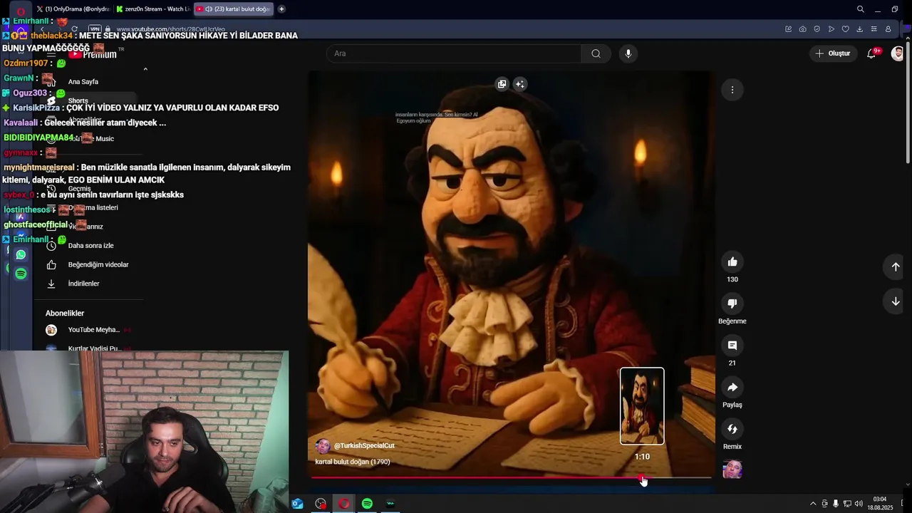Switch to the OnlyDrama X tab

point(73,9)
